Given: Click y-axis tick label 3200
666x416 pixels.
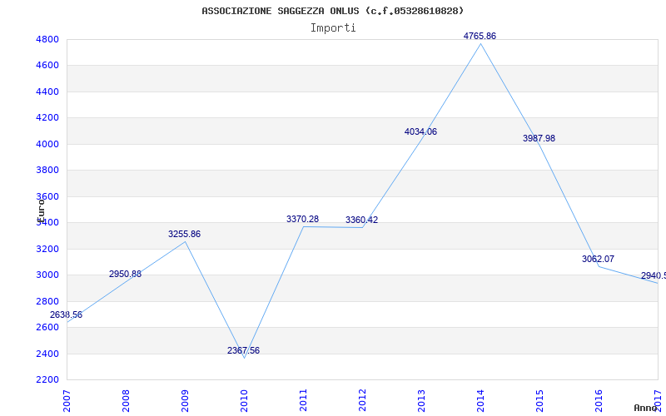Looking at the screenshot, I should tap(47, 249).
